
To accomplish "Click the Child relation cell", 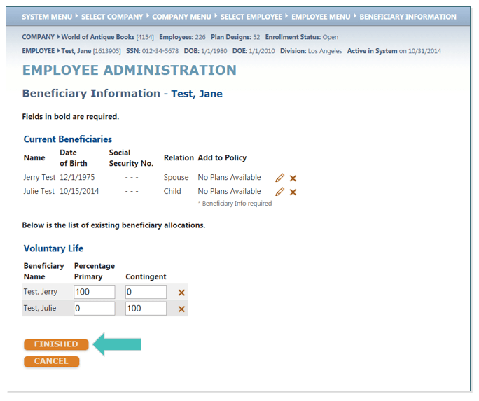I will (x=172, y=191).
